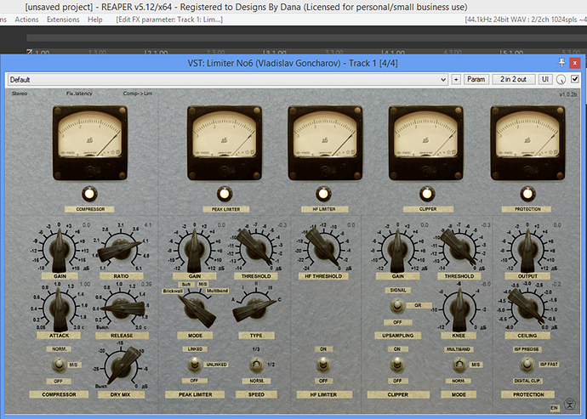Click the Protection OUTPUT knob

(527, 250)
